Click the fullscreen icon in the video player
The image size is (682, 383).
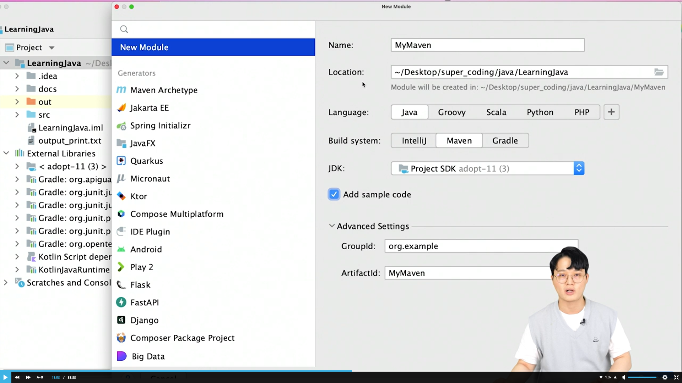[676, 377]
